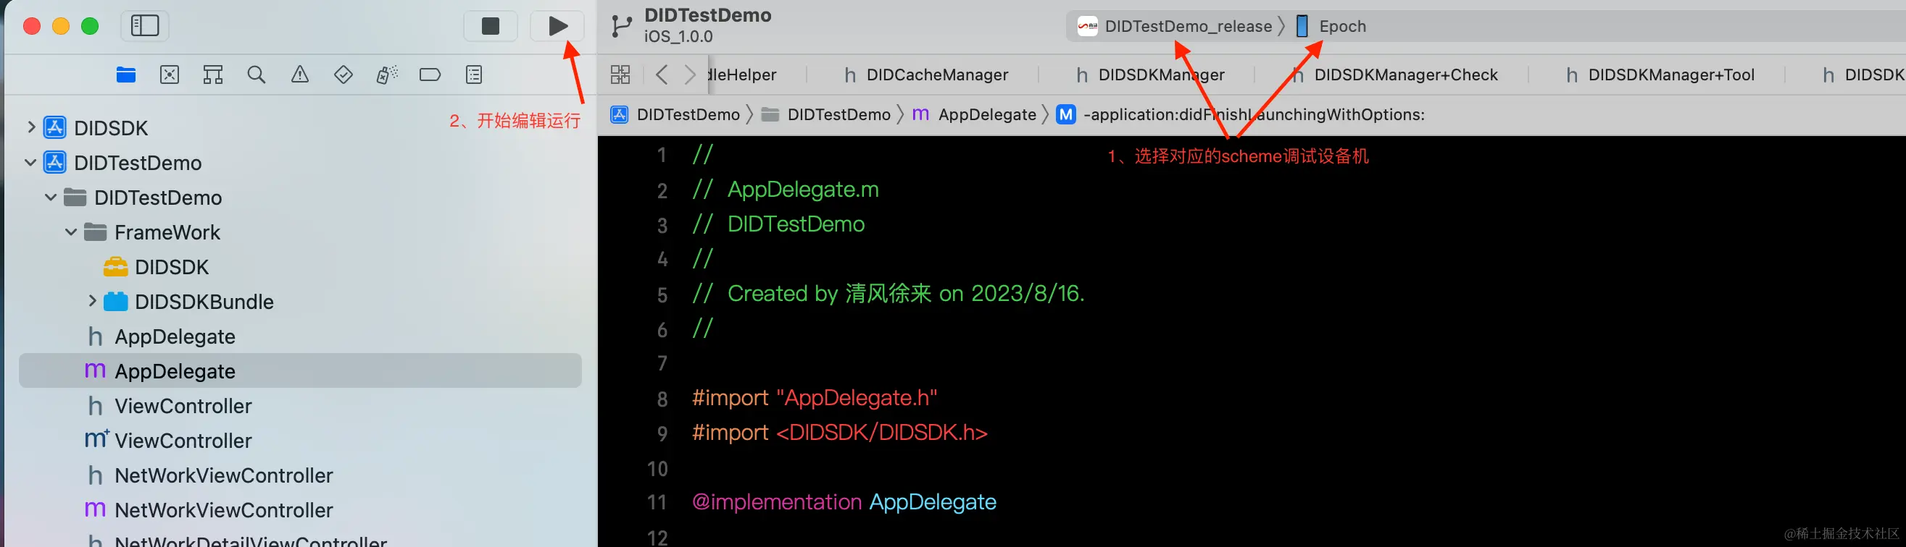Image resolution: width=1906 pixels, height=547 pixels.
Task: Collapse the DIDTestDemo project
Action: 30,162
